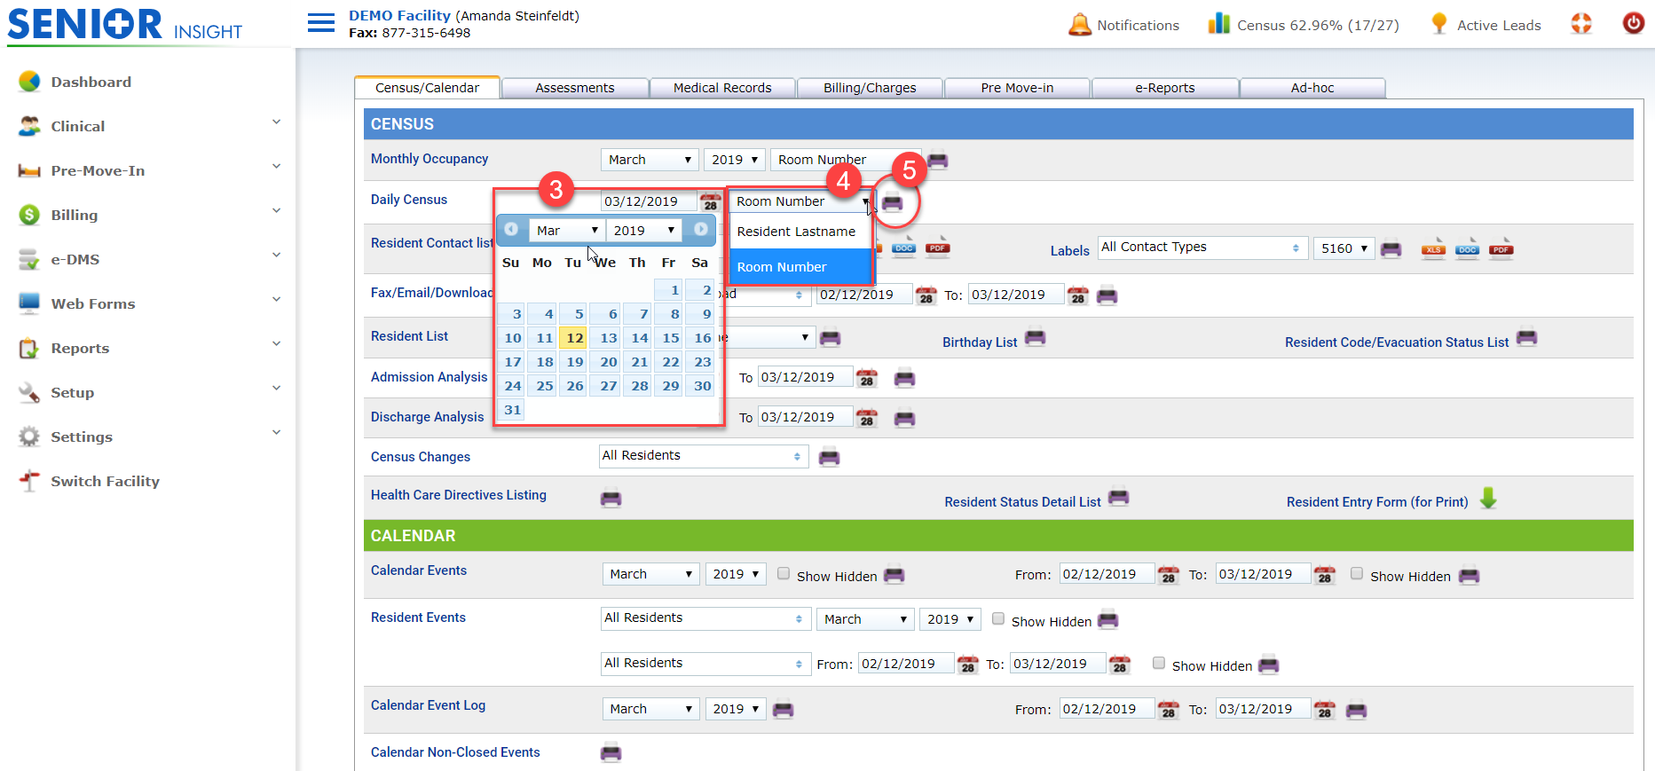Click the lifebuoy help icon
This screenshot has width=1655, height=771.
pyautogui.click(x=1581, y=24)
